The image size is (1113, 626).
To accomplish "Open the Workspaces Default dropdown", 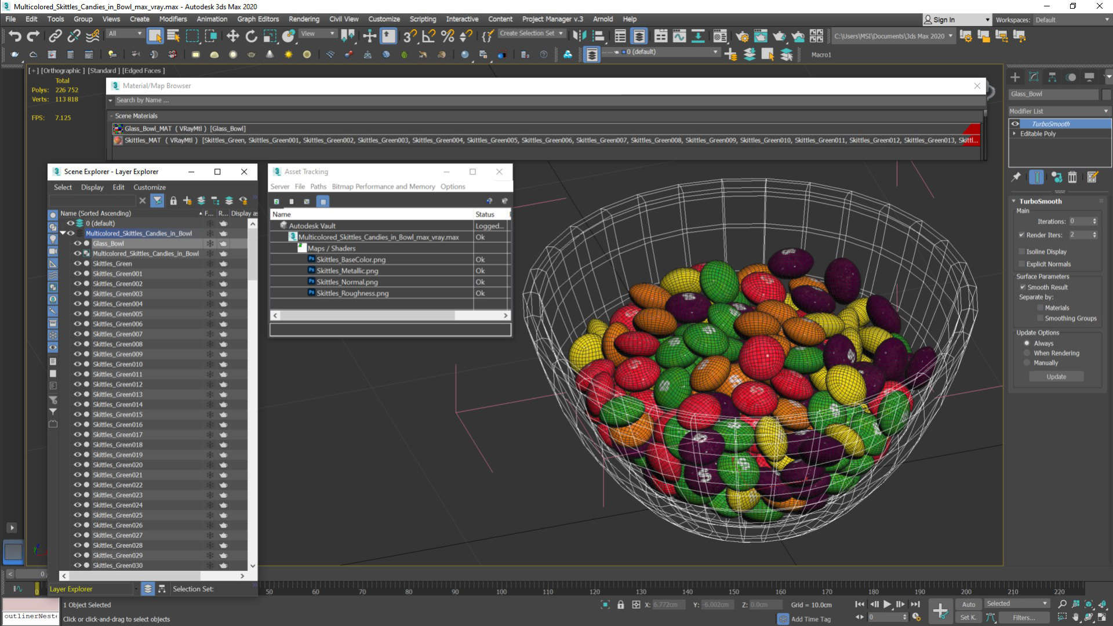I will point(1072,20).
